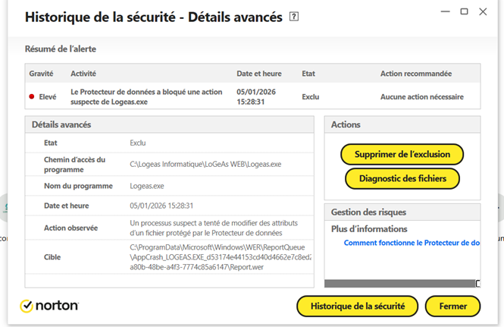This screenshot has width=504, height=327.
Task: Click the Gravité column header
Action: 41,74
